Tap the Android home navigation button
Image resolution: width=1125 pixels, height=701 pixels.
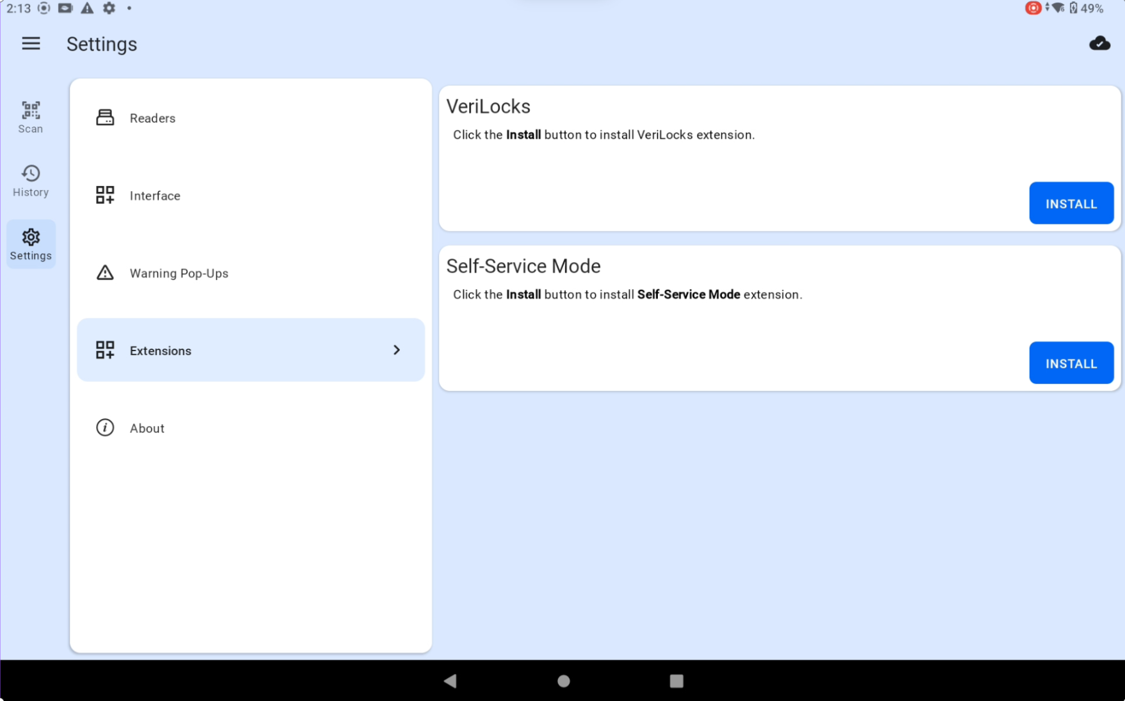click(563, 681)
